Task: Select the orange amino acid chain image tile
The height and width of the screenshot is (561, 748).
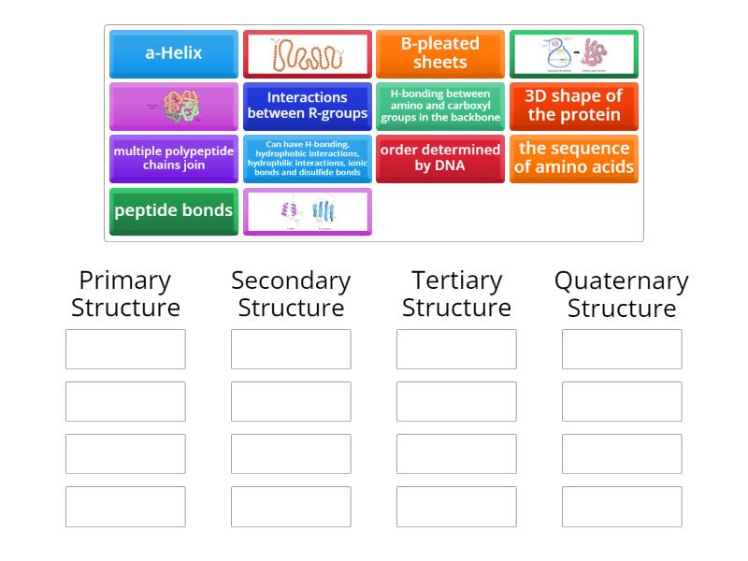Action: click(x=307, y=53)
